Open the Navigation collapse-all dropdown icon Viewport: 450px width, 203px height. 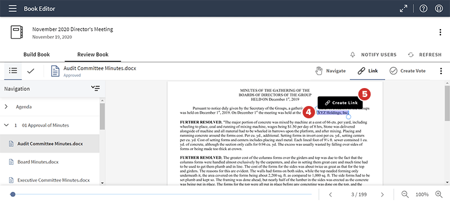click(95, 89)
